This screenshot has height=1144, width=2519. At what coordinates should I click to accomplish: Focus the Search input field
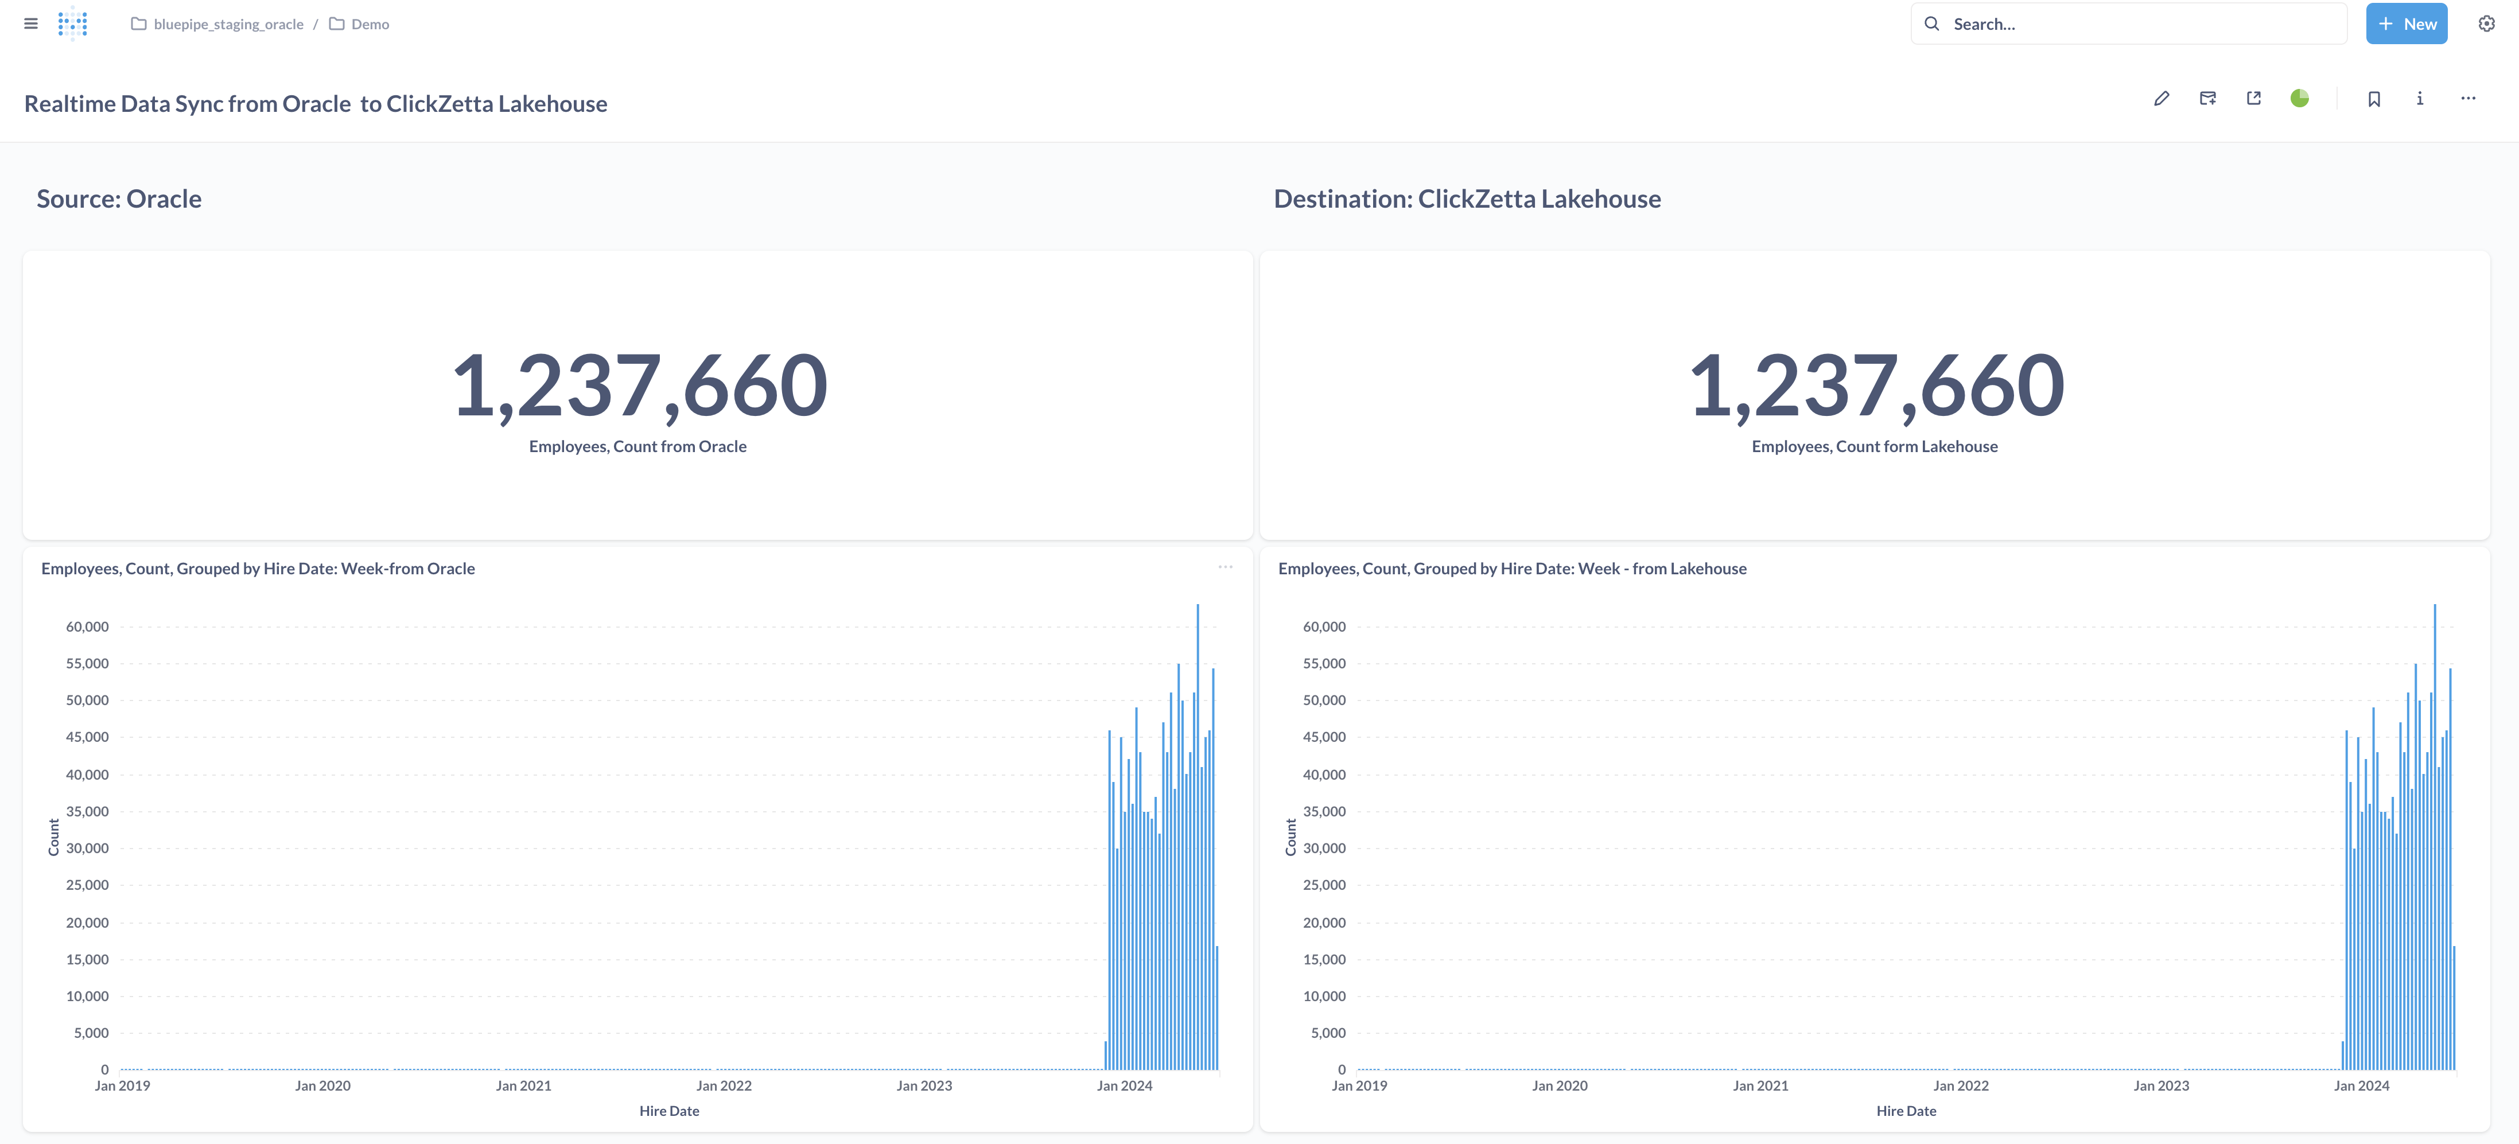click(x=2141, y=24)
